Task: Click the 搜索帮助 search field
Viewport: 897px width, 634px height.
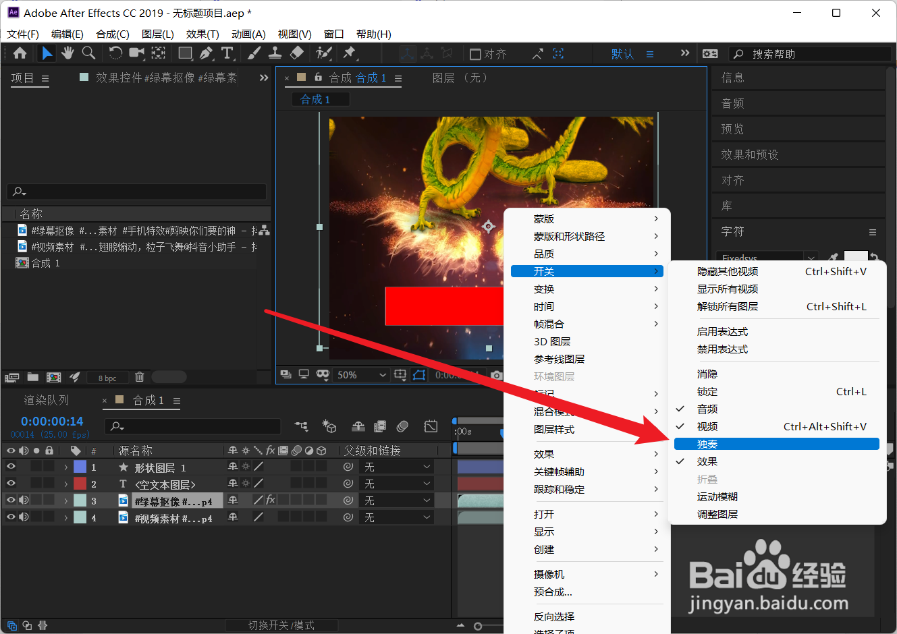Action: [x=810, y=54]
